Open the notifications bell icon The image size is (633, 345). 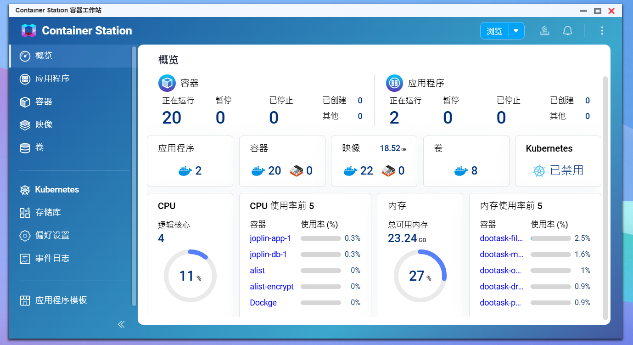(x=568, y=31)
